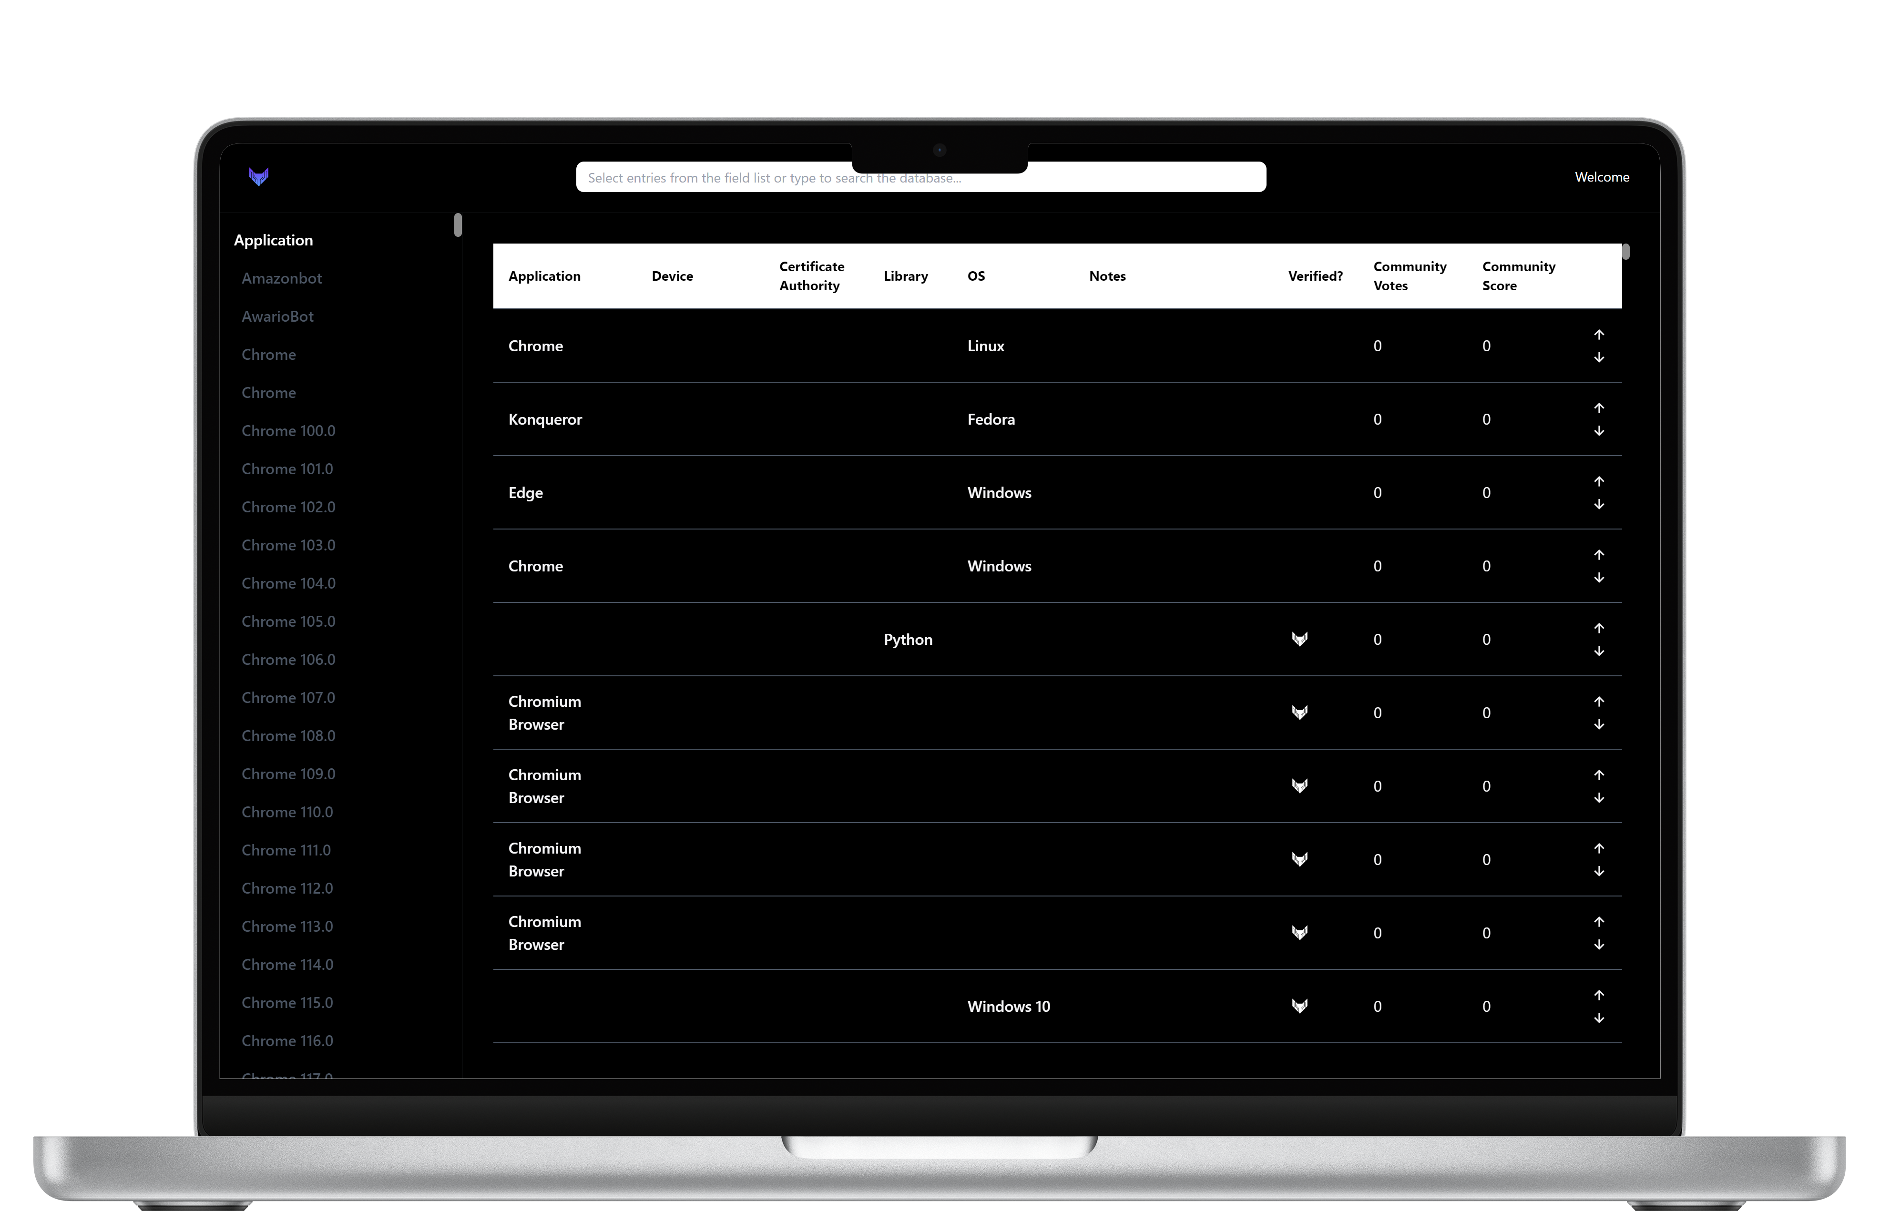The width and height of the screenshot is (1880, 1222).
Task: Click the upvote arrow for Konqueror on Fedora
Action: point(1598,407)
